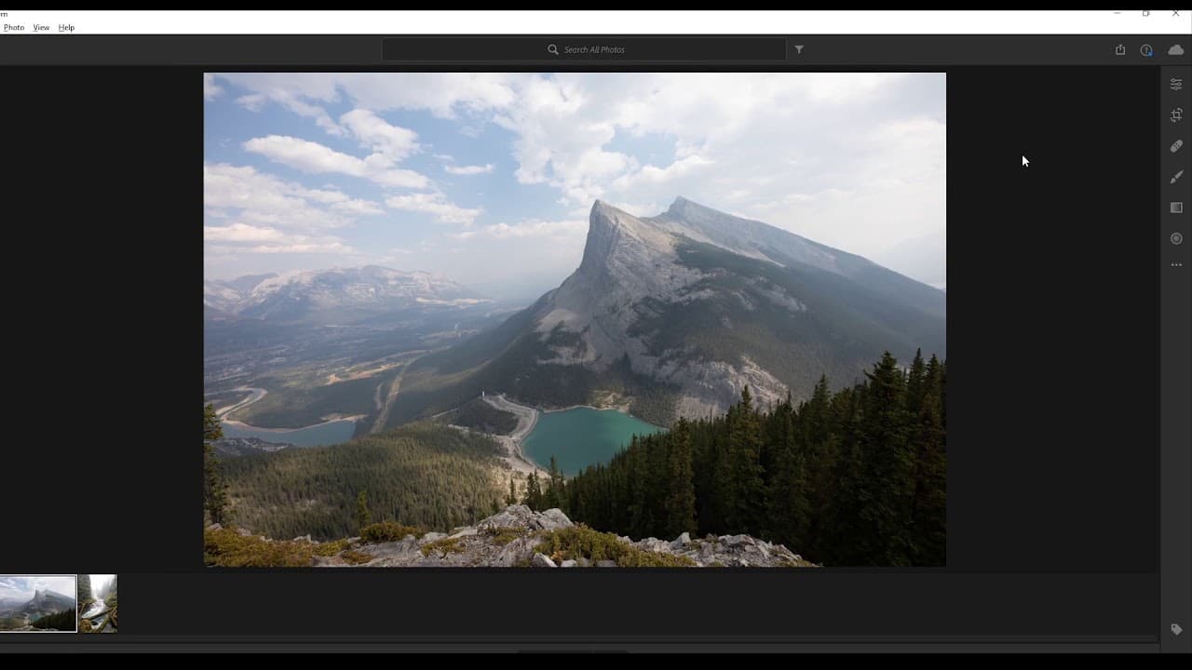Viewport: 1192px width, 670px height.
Task: Select the Crop and Rotate tool
Action: tap(1176, 114)
